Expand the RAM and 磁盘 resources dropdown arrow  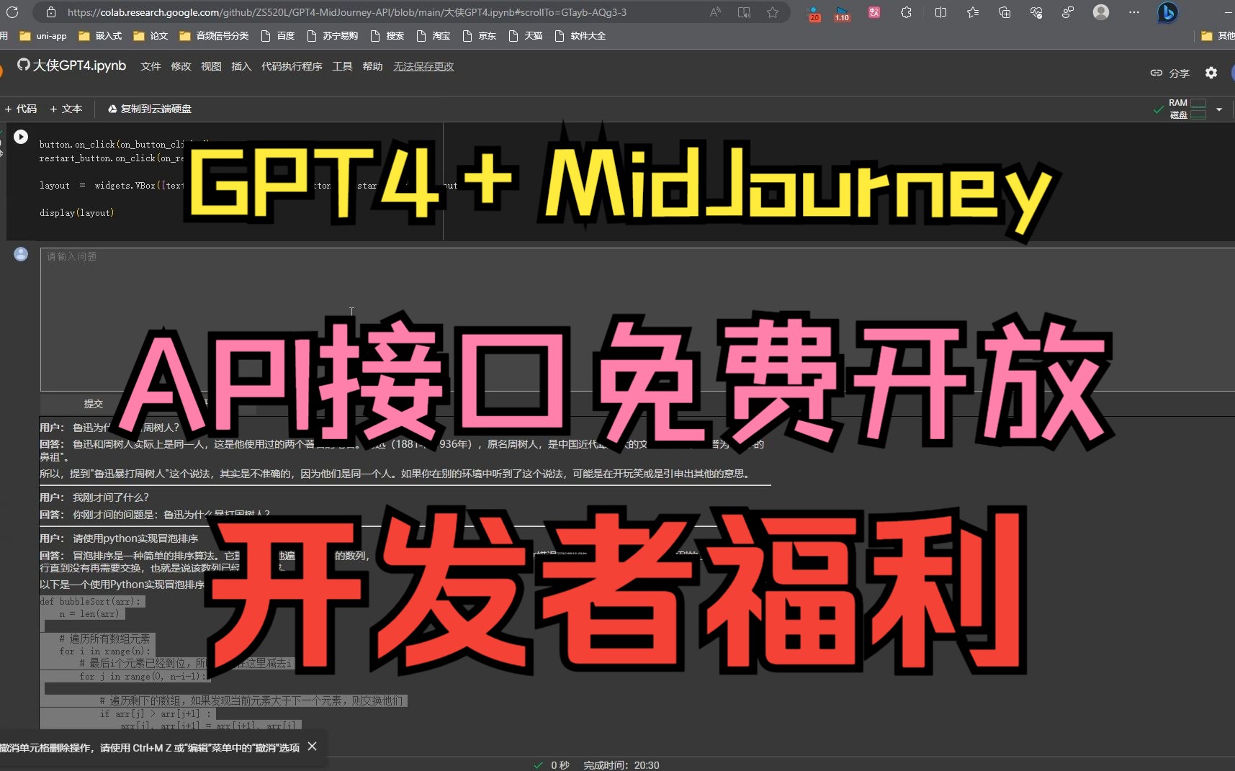tap(1217, 109)
